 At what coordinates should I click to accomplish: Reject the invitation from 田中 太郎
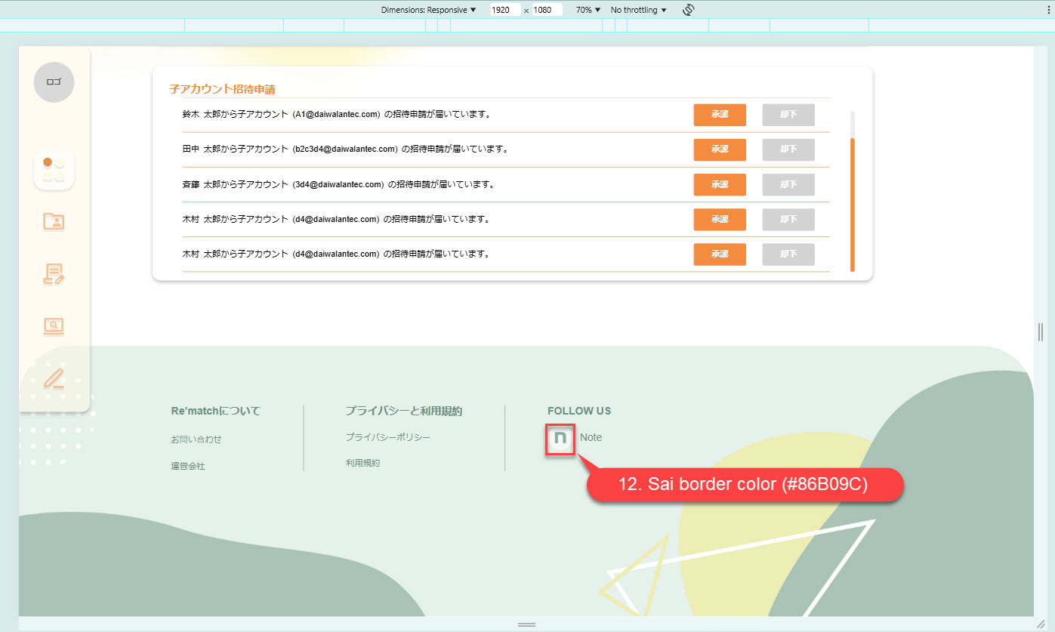(788, 150)
